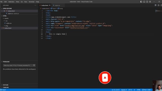
Task: Click Spaces: 4 indentation setting
Action: click(124, 90)
